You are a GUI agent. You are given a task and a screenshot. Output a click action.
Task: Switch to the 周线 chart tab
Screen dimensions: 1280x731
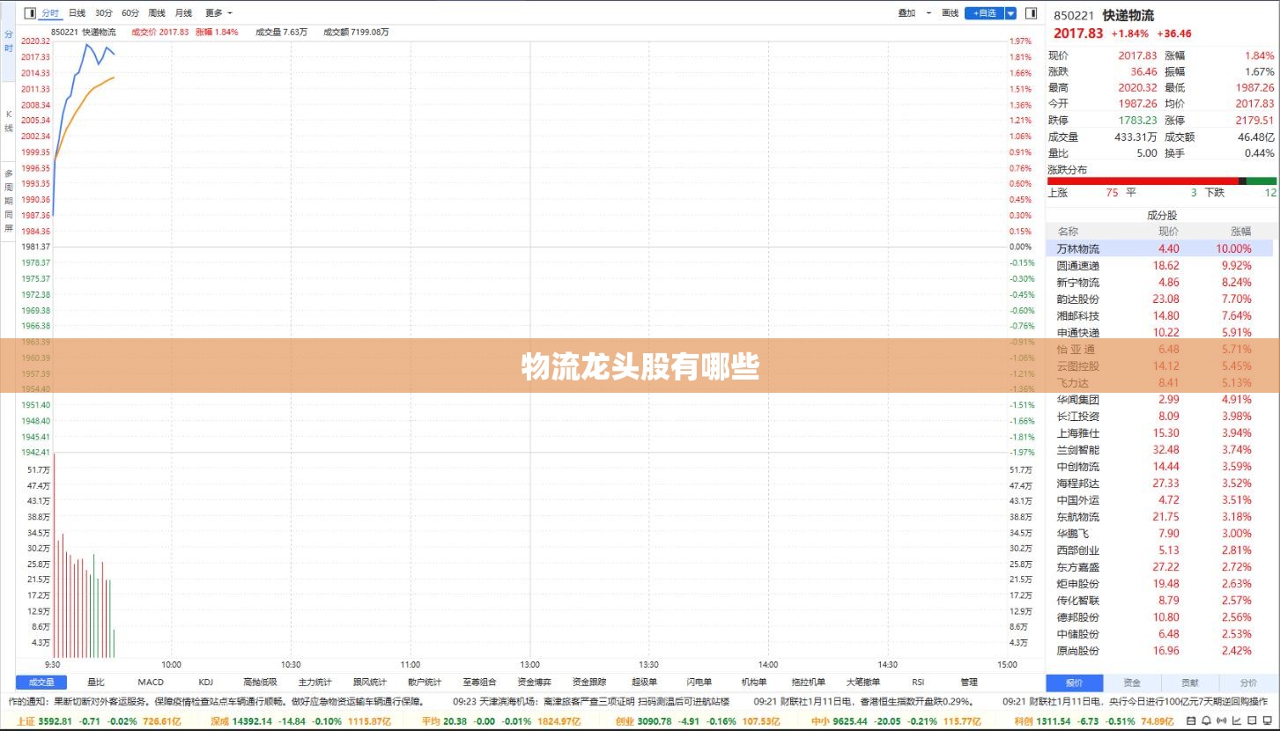(x=157, y=13)
